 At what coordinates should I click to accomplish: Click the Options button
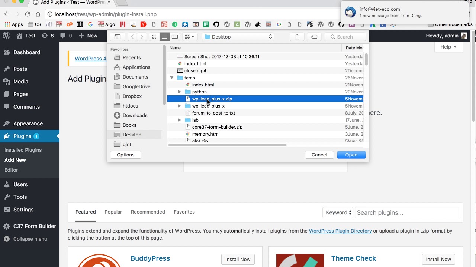click(x=126, y=155)
